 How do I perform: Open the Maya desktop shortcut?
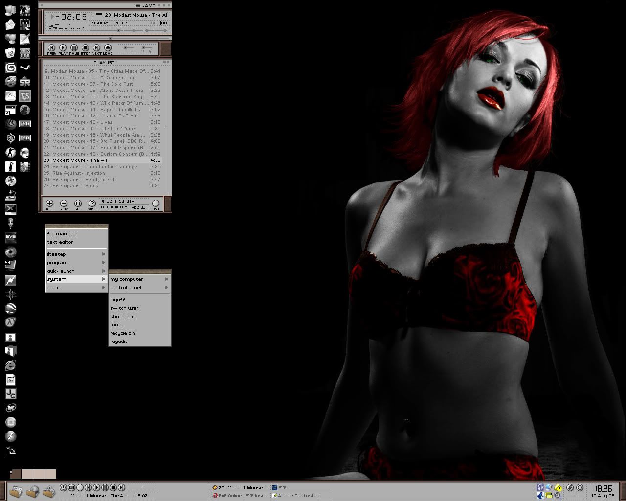10,450
